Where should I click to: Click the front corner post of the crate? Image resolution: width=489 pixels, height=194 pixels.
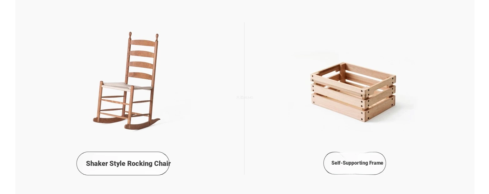[x=366, y=105]
